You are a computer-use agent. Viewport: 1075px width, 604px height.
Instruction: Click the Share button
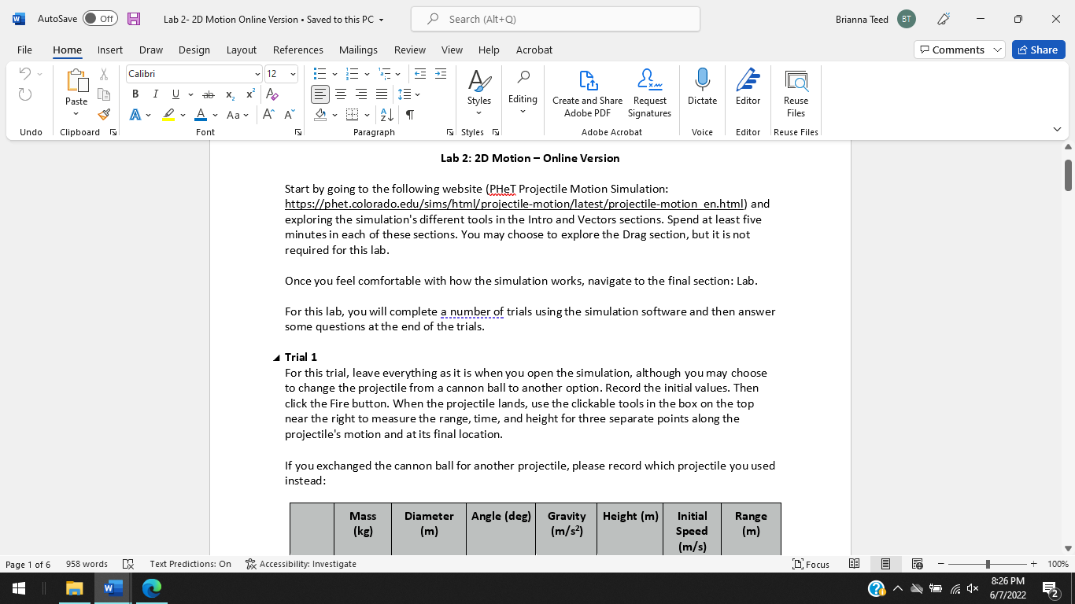[x=1037, y=49]
